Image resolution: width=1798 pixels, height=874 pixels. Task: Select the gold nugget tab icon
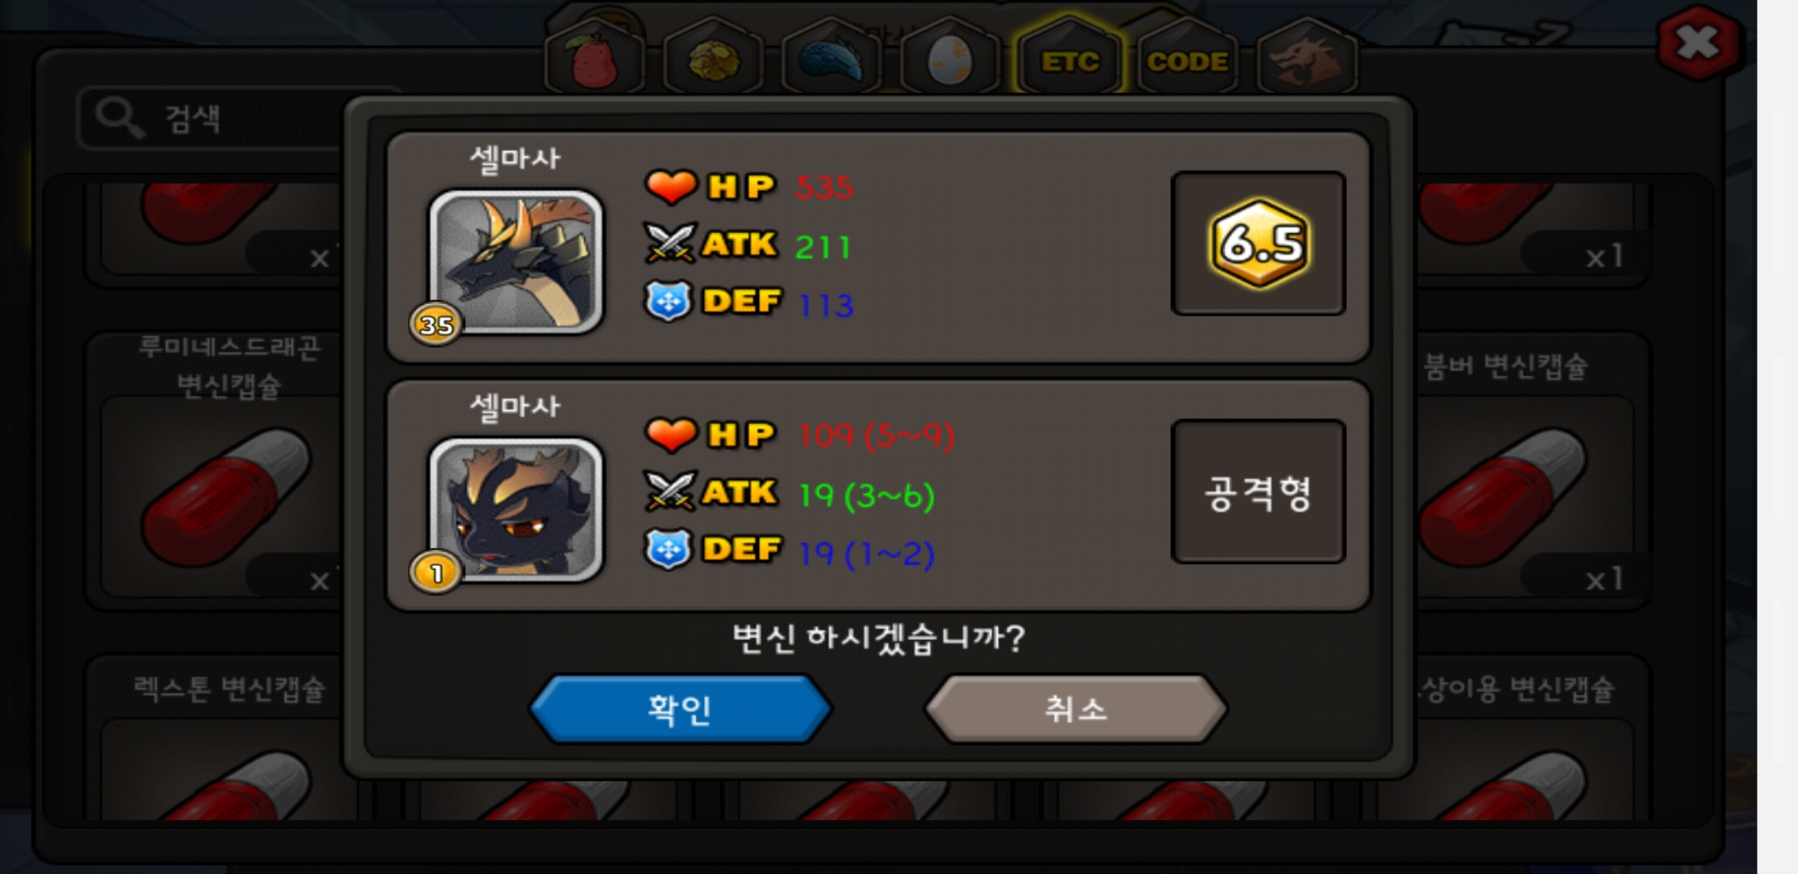coord(714,58)
